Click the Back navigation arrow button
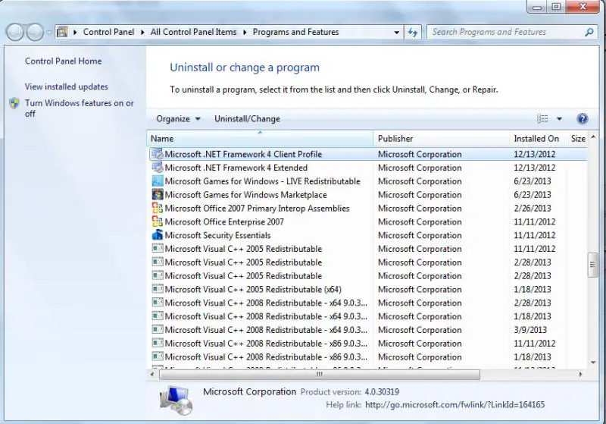Screen dimensions: 606x424 point(15,32)
